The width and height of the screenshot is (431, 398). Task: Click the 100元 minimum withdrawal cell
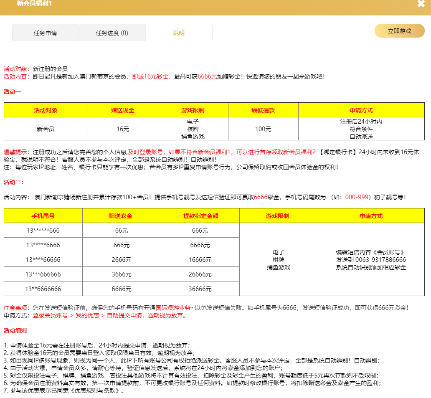pos(263,129)
